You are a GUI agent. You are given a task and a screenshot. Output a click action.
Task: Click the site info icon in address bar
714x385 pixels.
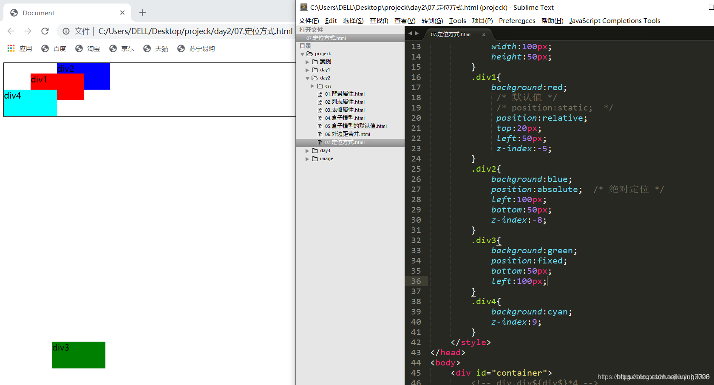click(x=66, y=31)
